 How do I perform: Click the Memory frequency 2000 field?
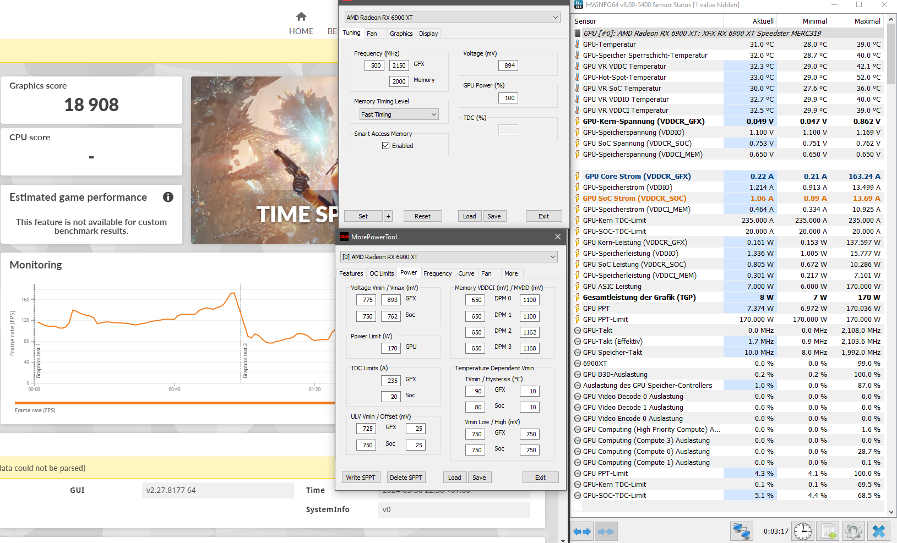coord(399,81)
